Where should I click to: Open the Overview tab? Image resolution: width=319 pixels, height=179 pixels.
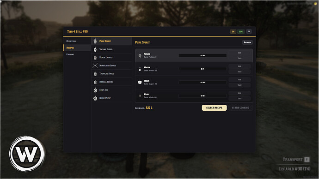[77, 41]
